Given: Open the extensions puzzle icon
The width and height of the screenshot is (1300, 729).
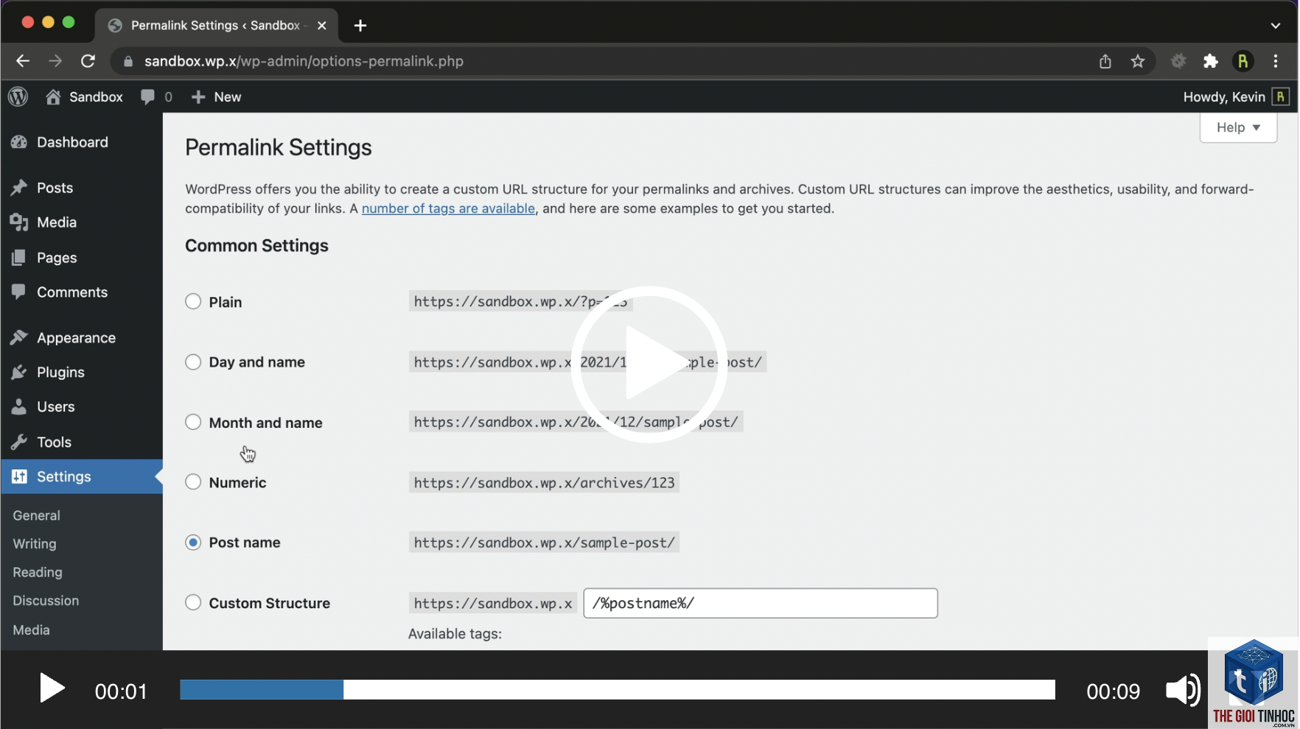Looking at the screenshot, I should [x=1211, y=61].
